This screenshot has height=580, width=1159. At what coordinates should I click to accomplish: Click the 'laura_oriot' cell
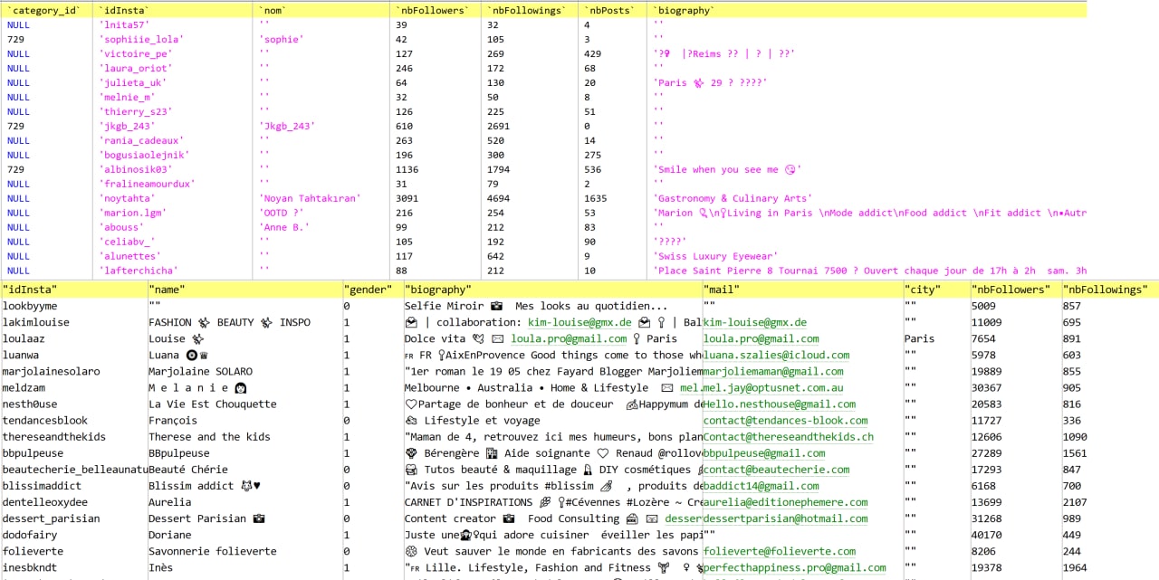[x=135, y=68]
